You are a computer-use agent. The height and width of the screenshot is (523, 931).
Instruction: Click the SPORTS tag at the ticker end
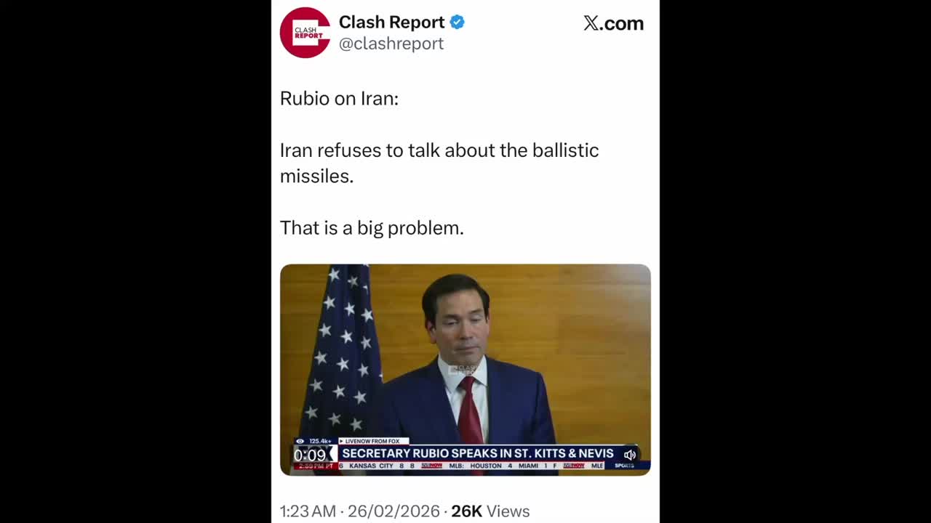[624, 466]
